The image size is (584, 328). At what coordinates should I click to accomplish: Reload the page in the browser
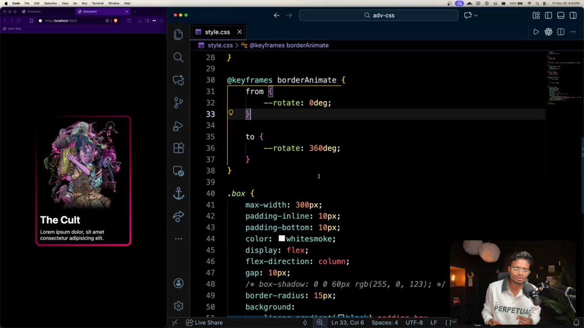[19, 21]
